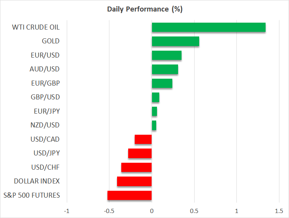Select the EUR/JPY category label
The image size is (289, 218).
pos(45,111)
